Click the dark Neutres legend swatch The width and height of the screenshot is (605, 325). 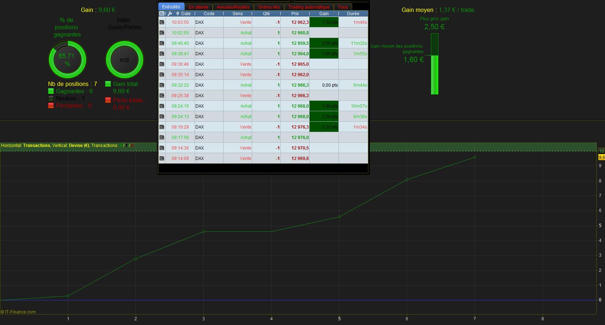click(x=51, y=99)
